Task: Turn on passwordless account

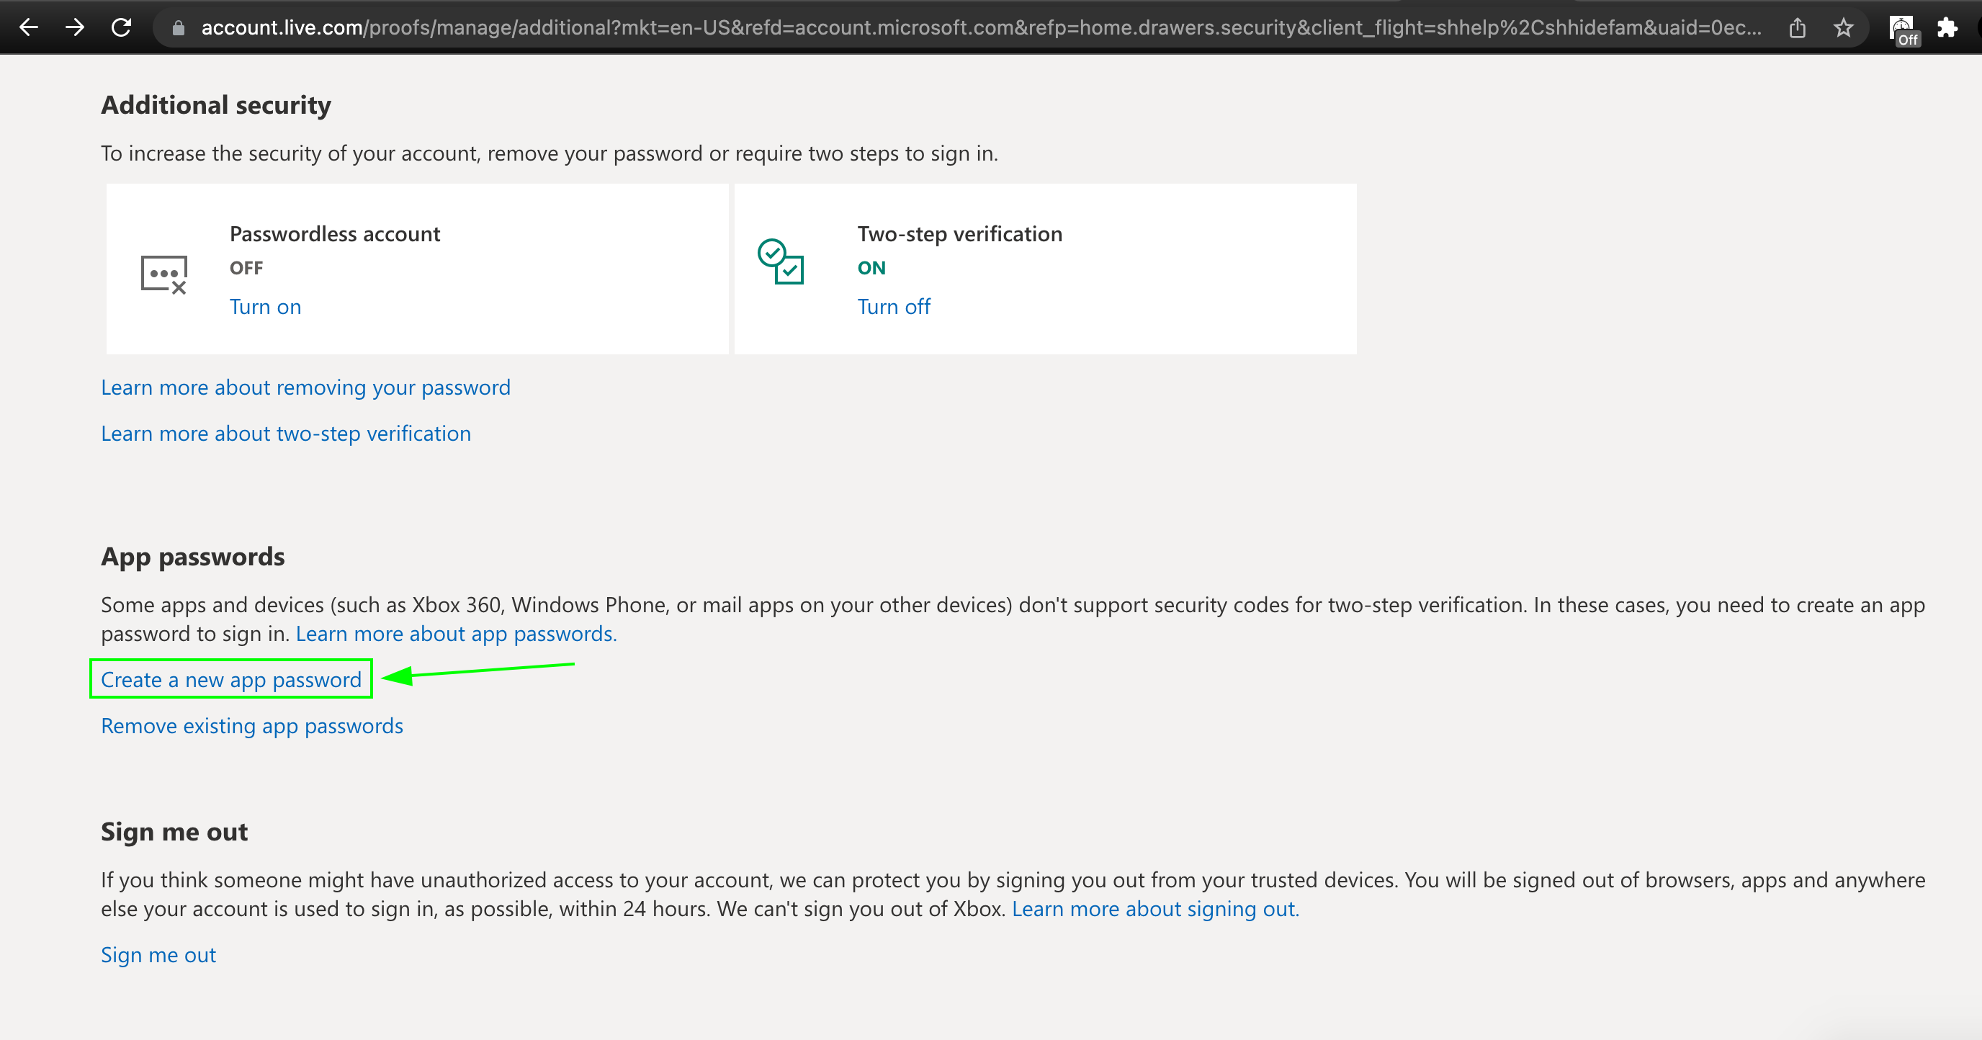Action: pos(266,307)
